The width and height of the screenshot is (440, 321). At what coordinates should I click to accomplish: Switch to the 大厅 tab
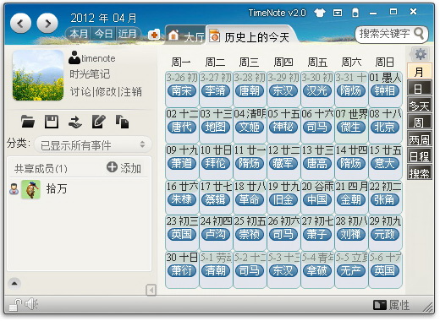pos(186,36)
